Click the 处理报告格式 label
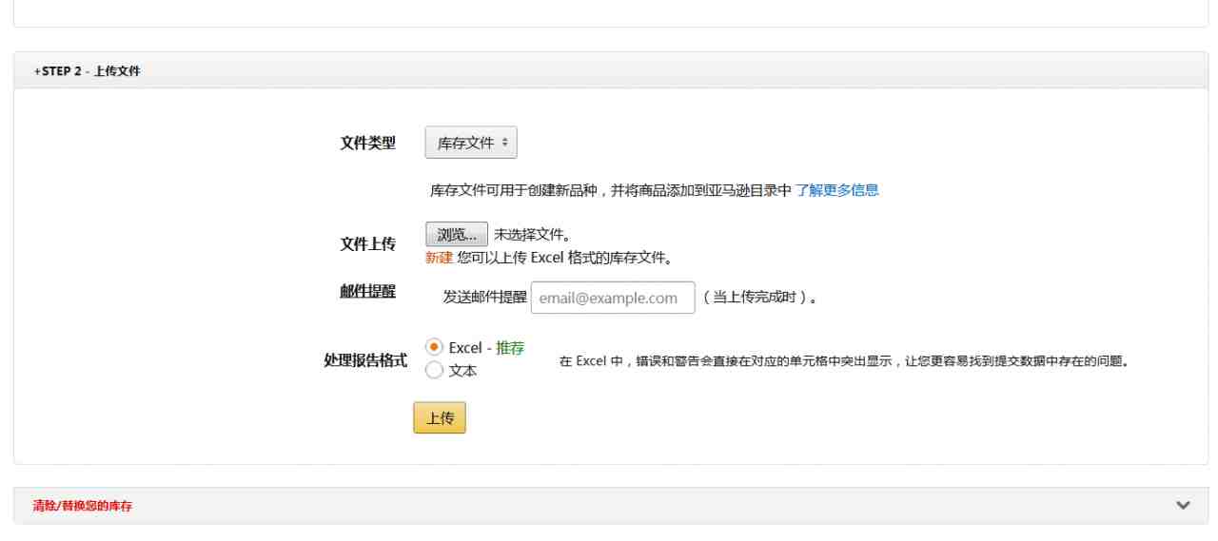 [x=365, y=361]
